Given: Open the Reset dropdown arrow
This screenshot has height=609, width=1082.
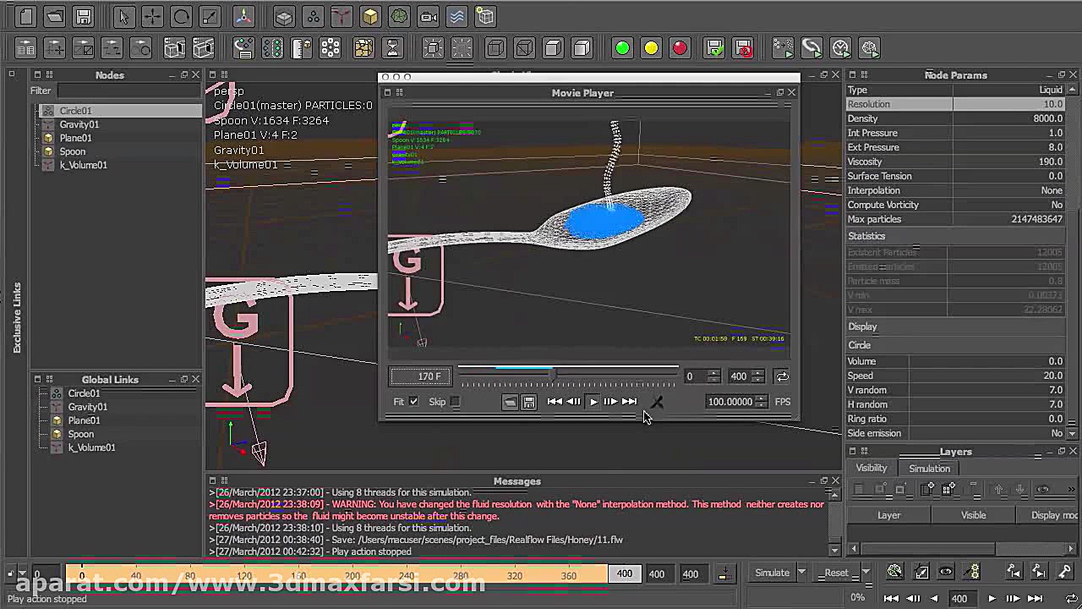Looking at the screenshot, I should [x=865, y=571].
